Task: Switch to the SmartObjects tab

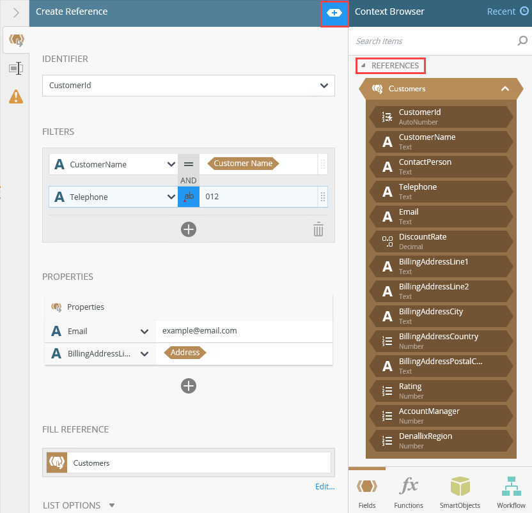Action: (460, 491)
